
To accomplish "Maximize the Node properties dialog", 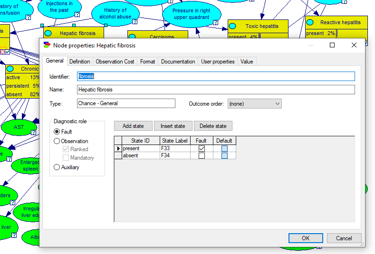I will coord(332,45).
